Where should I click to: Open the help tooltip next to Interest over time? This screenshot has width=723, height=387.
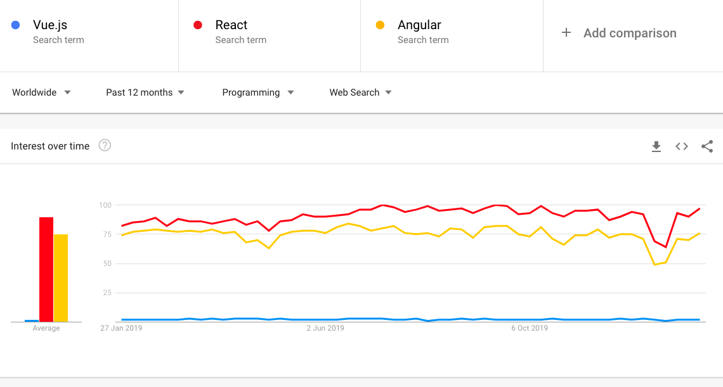pos(105,146)
